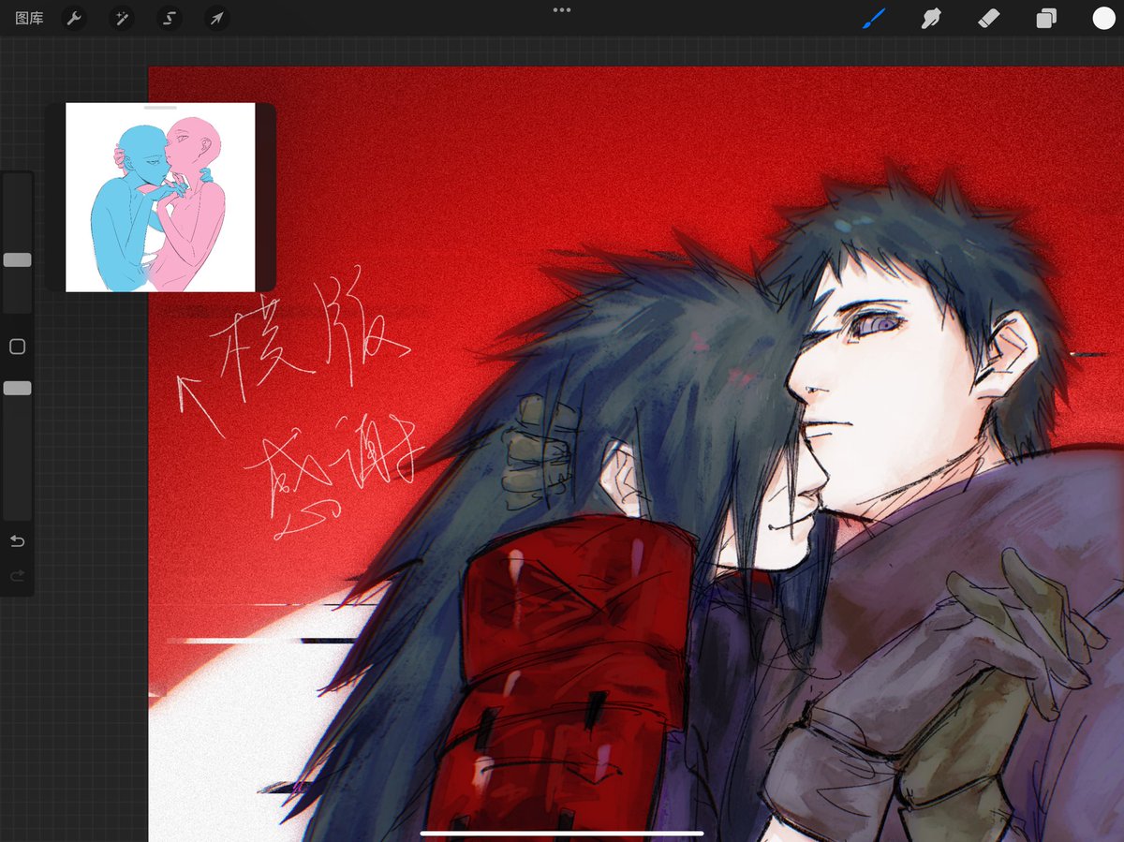
Task: Redo the last undone stroke
Action: click(x=17, y=575)
